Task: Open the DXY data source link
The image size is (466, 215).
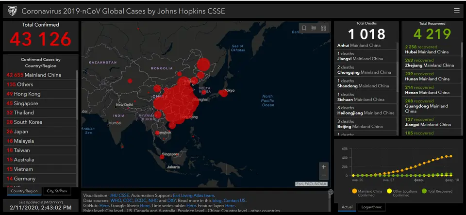Action: coord(171,200)
